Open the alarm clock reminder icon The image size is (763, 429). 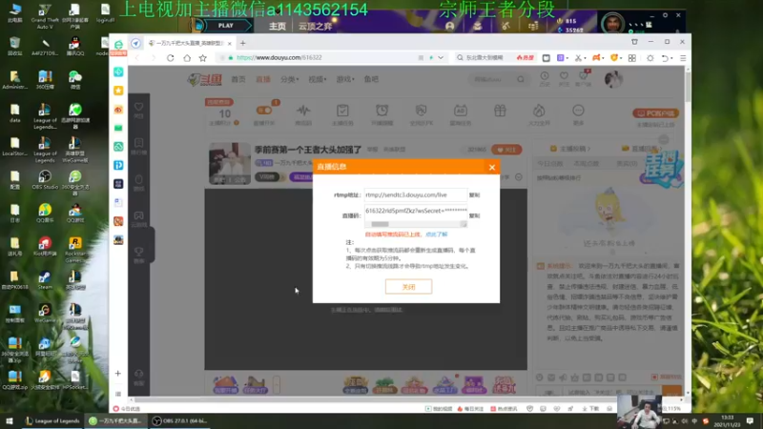point(382,111)
